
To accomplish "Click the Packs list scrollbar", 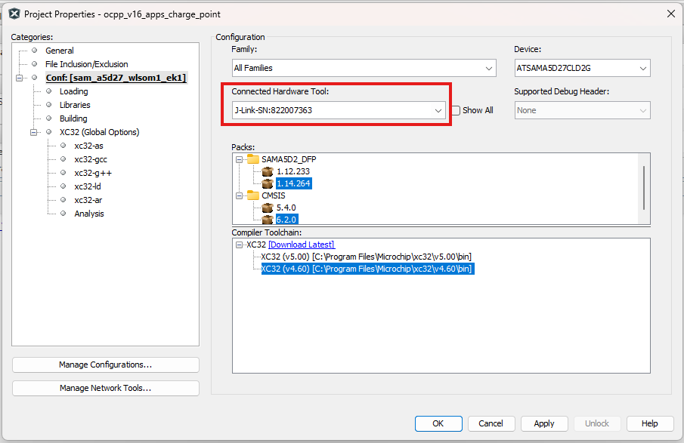I will pos(644,187).
